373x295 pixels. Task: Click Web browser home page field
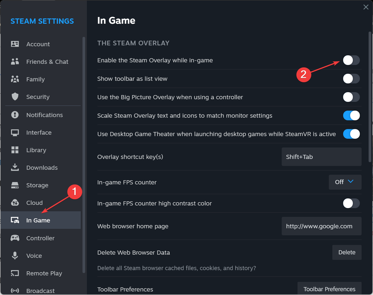[x=321, y=226]
